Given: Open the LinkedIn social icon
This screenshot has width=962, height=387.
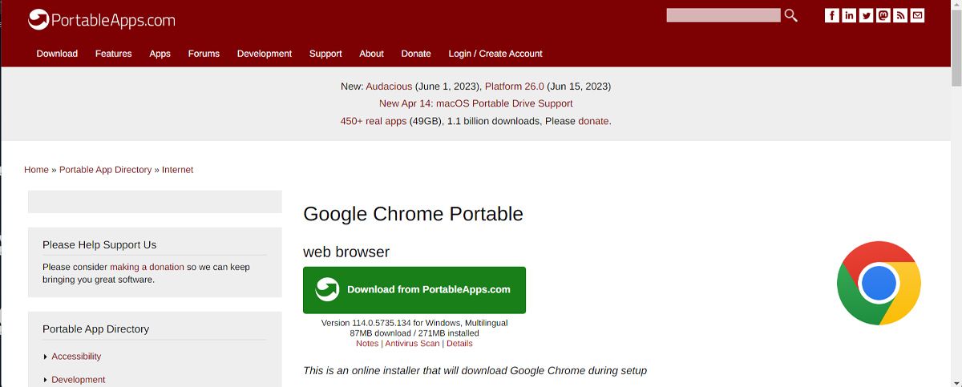Looking at the screenshot, I should coord(849,15).
